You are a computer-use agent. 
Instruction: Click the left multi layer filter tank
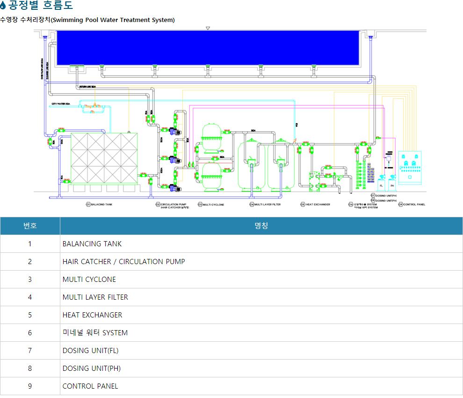click(252, 166)
